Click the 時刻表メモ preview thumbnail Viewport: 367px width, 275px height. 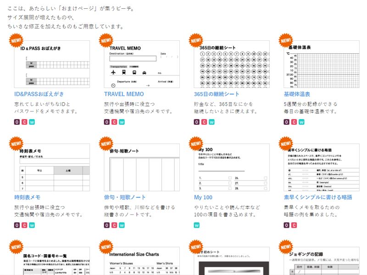pos(52,167)
